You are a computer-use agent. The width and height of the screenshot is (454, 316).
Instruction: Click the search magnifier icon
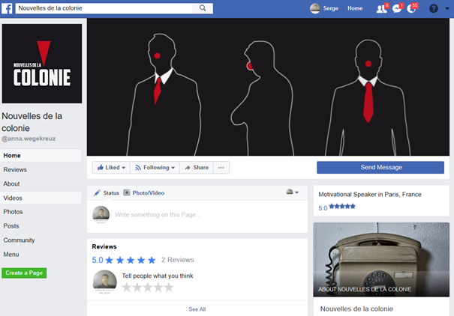coord(203,8)
